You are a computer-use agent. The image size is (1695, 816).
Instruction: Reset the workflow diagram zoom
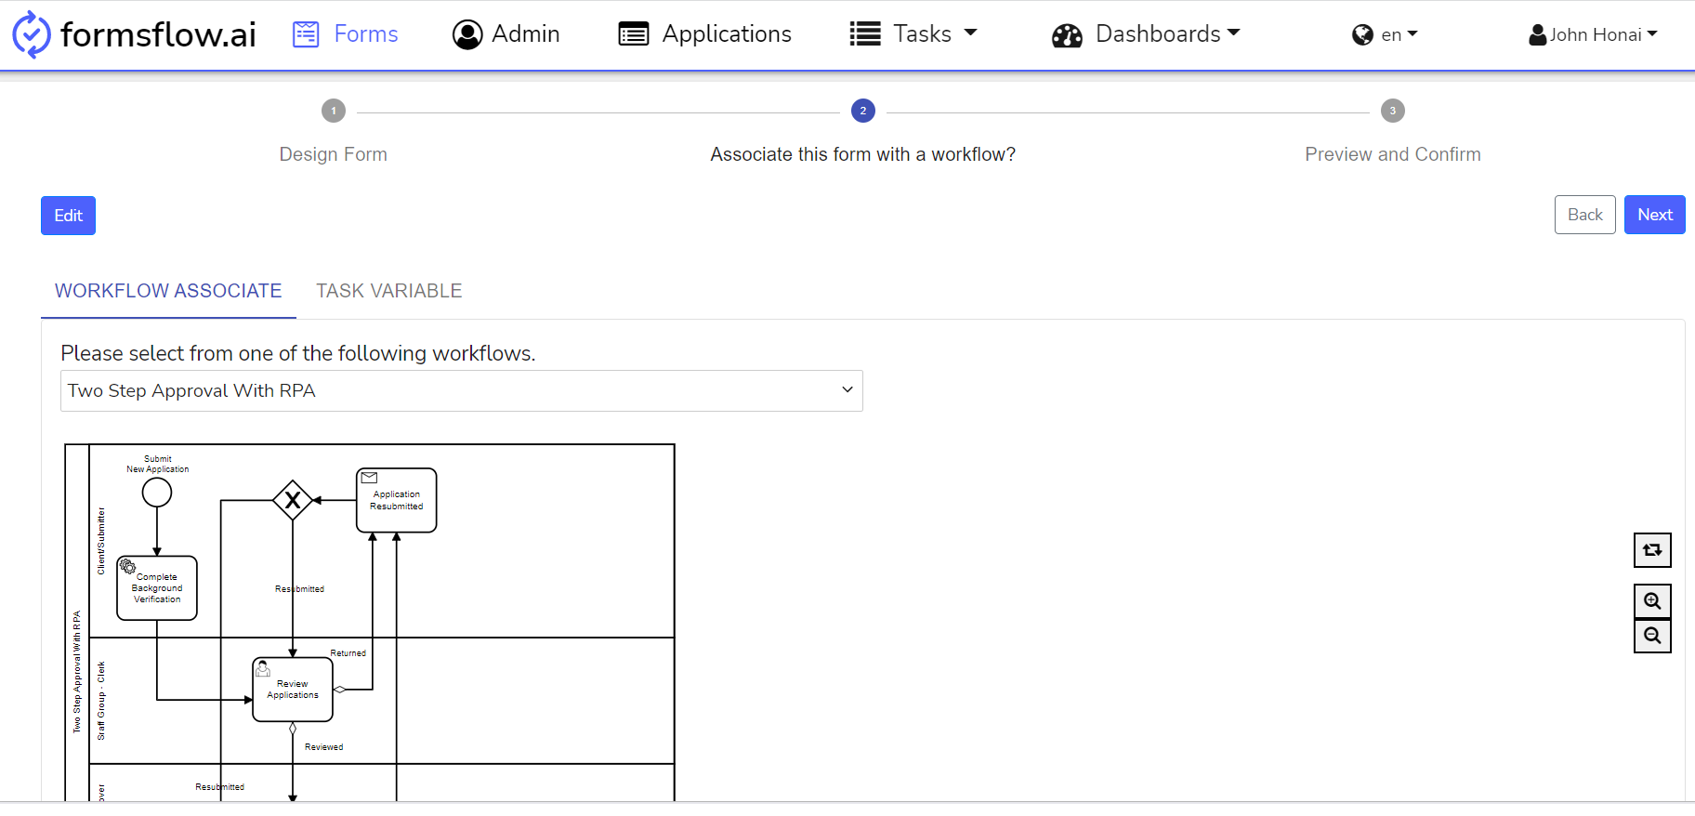click(x=1651, y=550)
